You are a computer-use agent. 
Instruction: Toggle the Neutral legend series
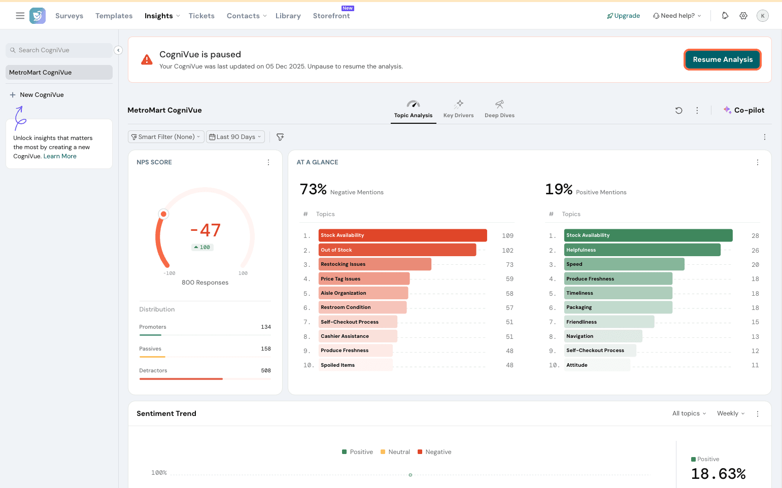(395, 452)
